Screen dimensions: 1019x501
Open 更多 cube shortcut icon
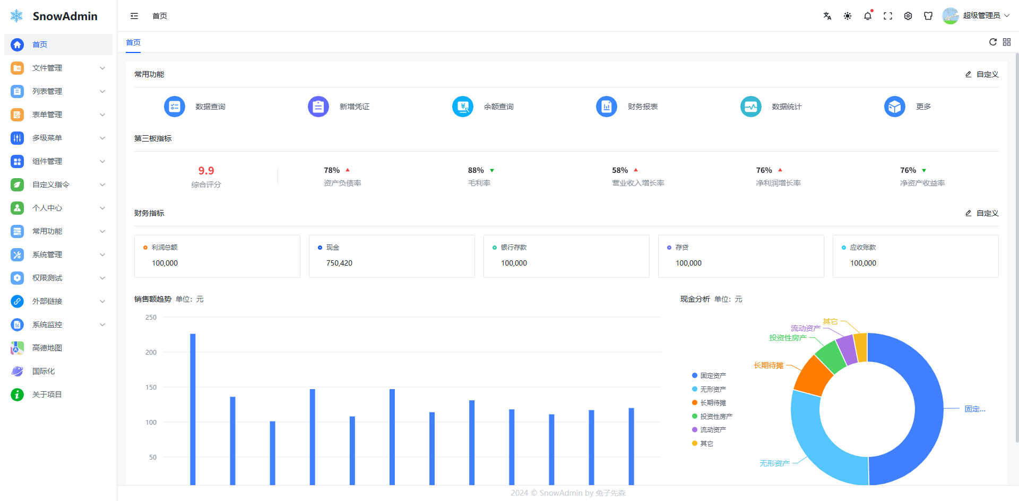(895, 107)
